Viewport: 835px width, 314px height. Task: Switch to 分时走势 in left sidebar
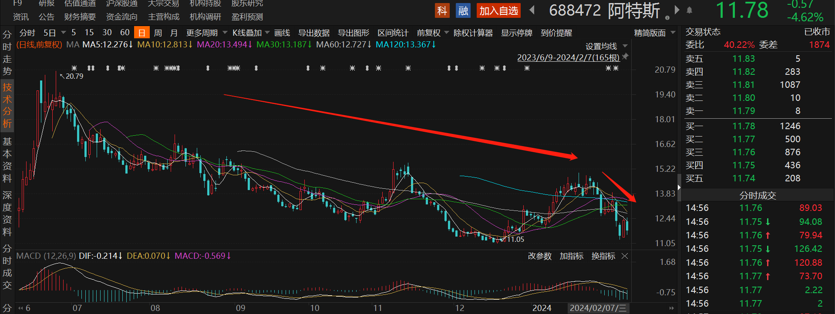tap(7, 53)
